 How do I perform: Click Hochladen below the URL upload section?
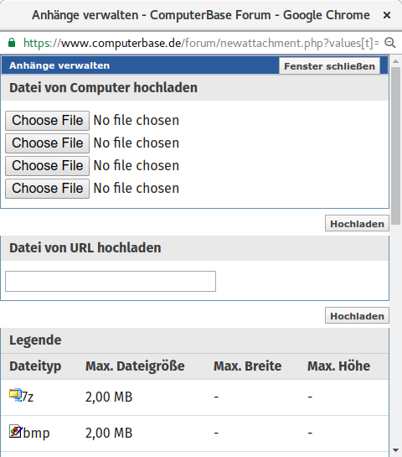coord(357,315)
